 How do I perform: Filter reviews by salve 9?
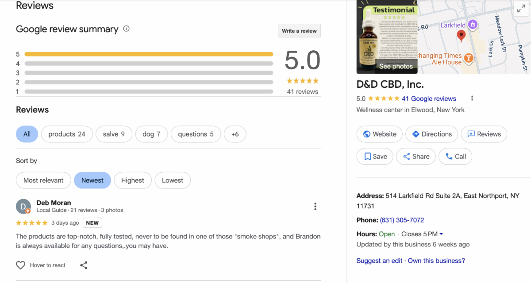(114, 134)
